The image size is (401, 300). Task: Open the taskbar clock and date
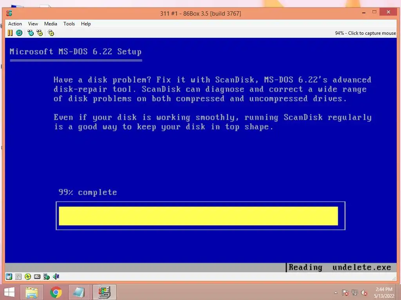click(384, 293)
